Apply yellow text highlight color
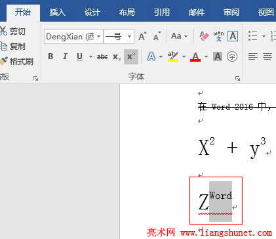The image size is (276, 239). click(x=173, y=56)
